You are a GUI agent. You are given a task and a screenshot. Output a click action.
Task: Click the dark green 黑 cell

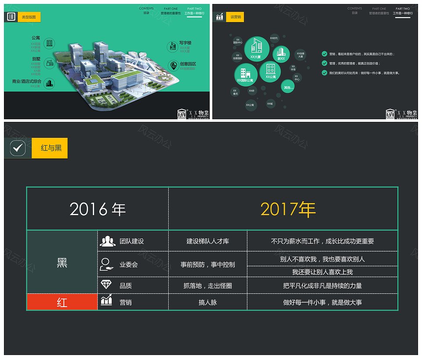click(62, 262)
